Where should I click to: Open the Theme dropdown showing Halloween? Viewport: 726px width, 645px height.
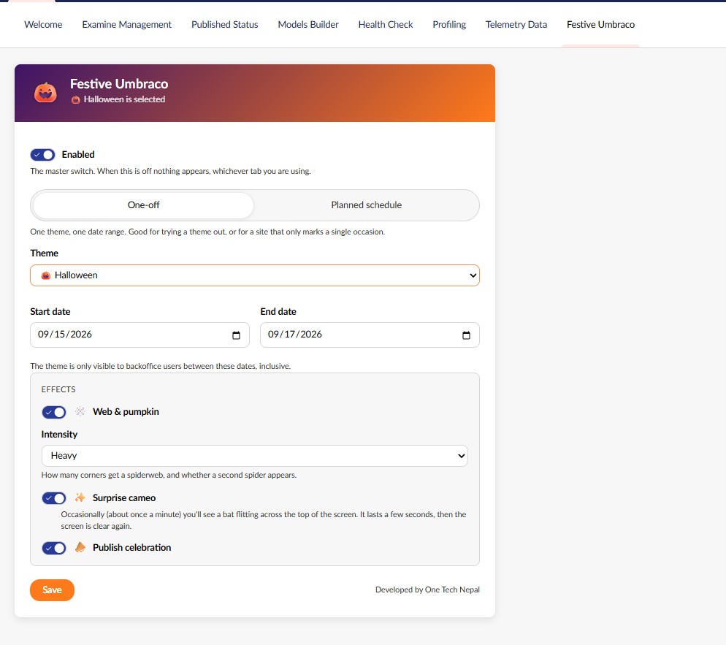(x=255, y=275)
